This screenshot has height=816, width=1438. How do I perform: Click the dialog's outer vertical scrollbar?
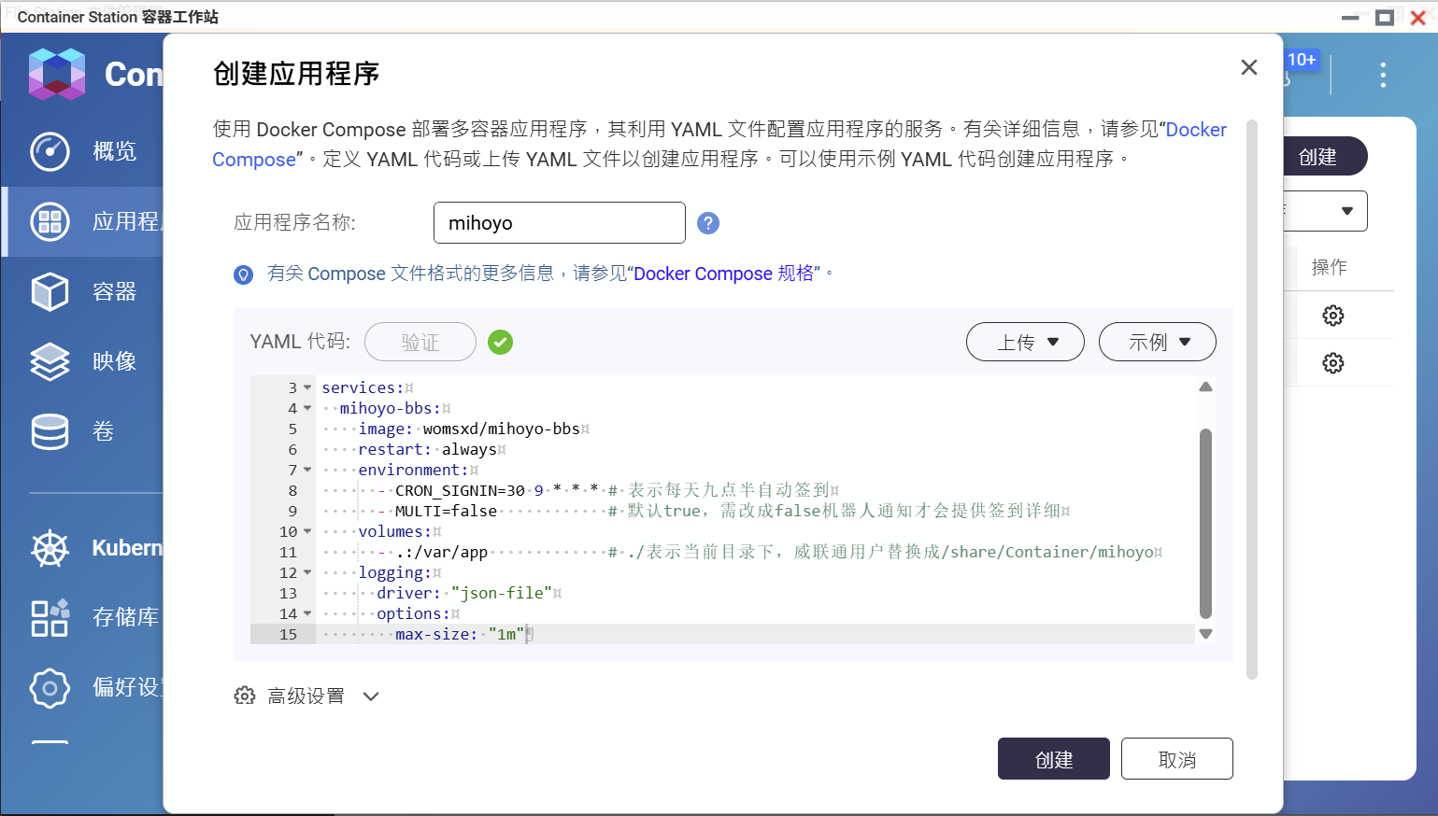point(1252,400)
